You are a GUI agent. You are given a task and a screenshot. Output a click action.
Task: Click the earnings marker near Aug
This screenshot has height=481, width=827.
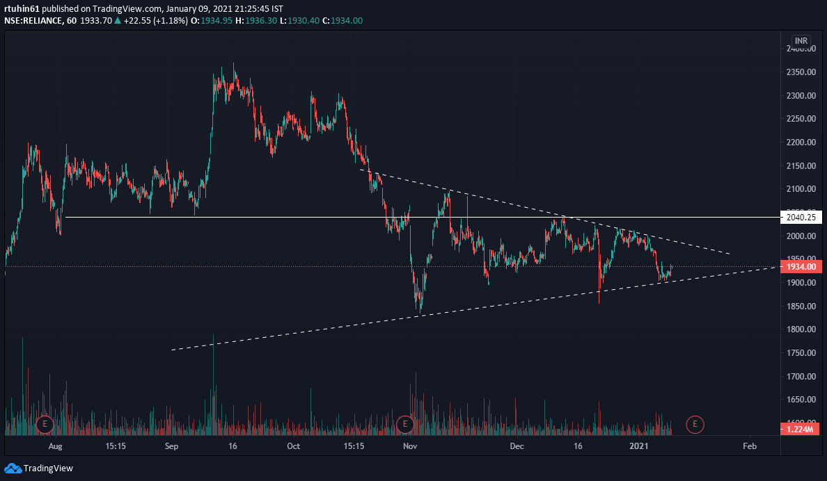click(45, 424)
